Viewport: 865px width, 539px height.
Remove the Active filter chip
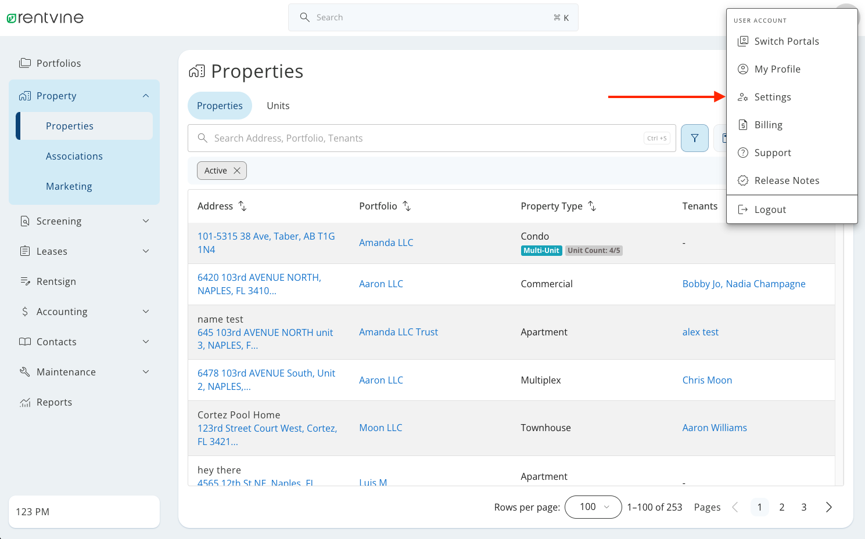[237, 170]
